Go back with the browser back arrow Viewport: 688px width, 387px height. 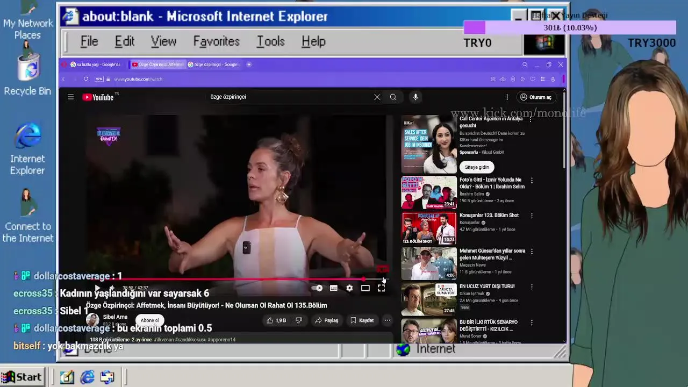click(63, 79)
